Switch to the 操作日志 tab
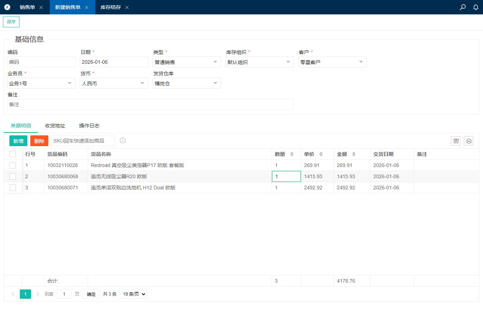Viewport: 483px width, 315px height. tap(89, 126)
